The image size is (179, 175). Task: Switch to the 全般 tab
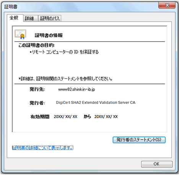pos(15,18)
